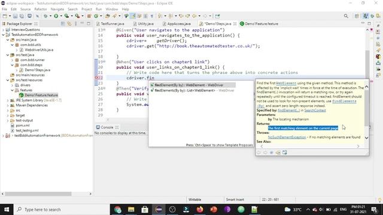Click the Windows Start button
The width and height of the screenshot is (383, 215).
[x=7, y=210]
